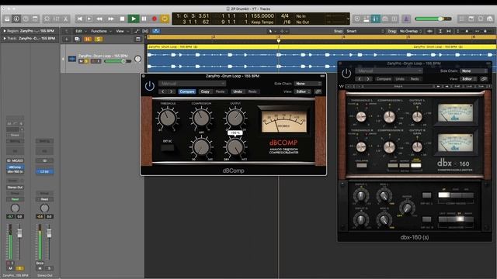This screenshot has width=497, height=279.
Task: Open the View menu in Tracks area
Action: 121,31
